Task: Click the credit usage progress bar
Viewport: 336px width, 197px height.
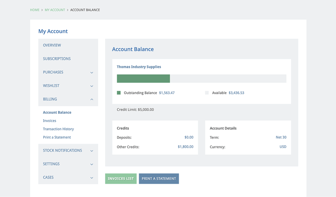Action: 202,78
